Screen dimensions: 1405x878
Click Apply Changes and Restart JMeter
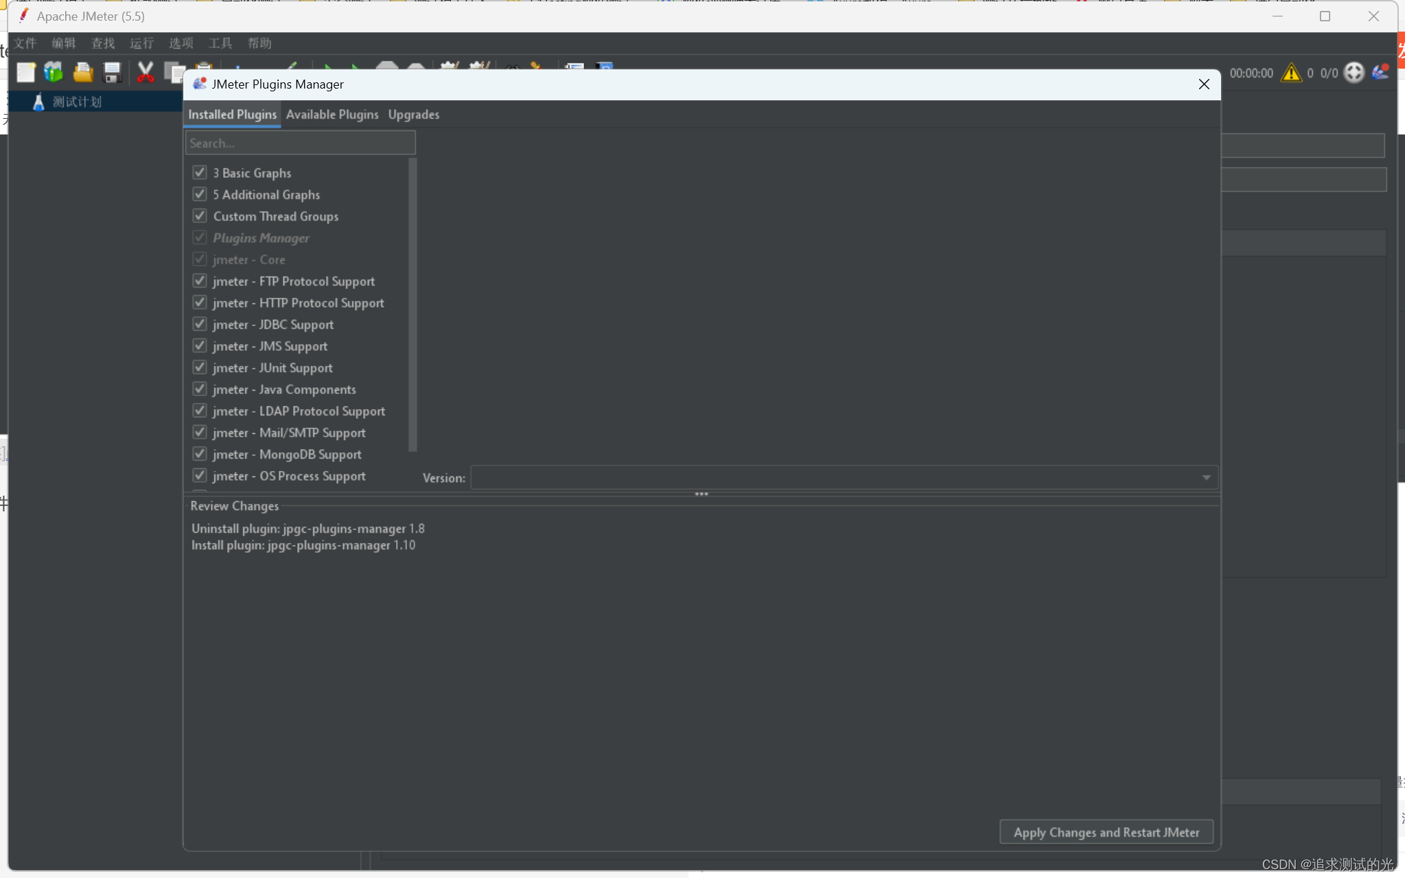(1106, 832)
